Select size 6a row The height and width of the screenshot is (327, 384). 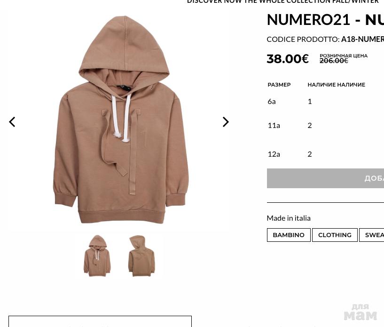click(x=325, y=101)
